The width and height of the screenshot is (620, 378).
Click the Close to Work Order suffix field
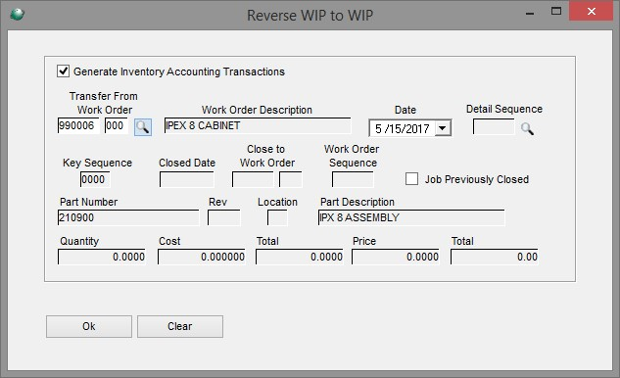[290, 179]
